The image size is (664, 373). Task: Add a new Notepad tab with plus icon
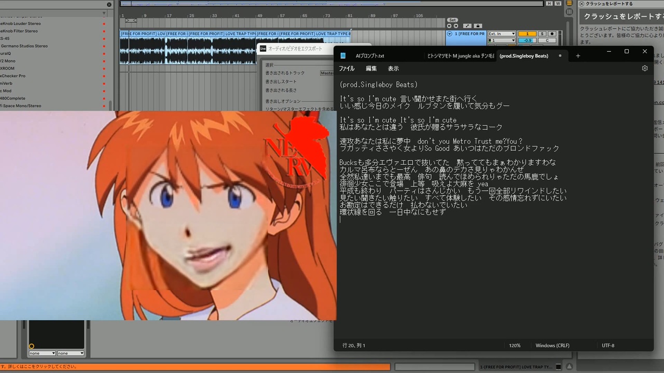coord(578,55)
